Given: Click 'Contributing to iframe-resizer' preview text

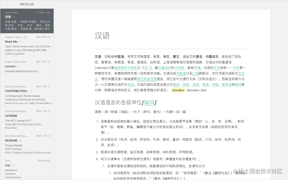Looking at the screenshot, I should [23, 96].
